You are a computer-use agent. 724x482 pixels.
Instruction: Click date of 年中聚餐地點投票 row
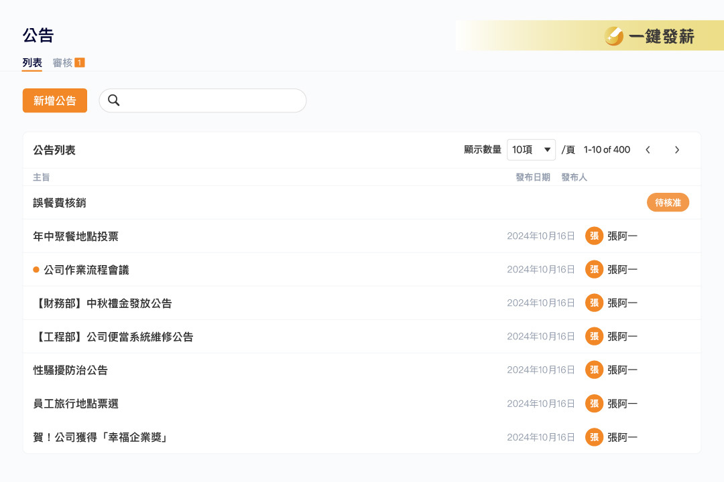pyautogui.click(x=541, y=236)
